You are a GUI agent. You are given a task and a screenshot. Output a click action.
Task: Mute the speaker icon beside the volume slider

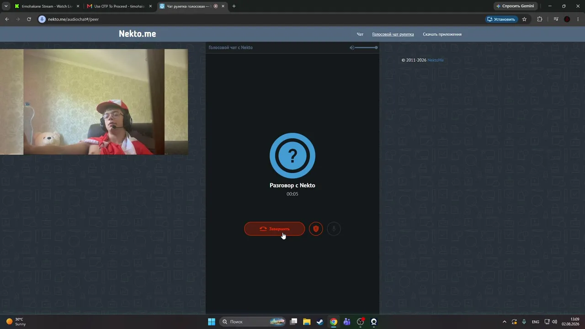(352, 48)
